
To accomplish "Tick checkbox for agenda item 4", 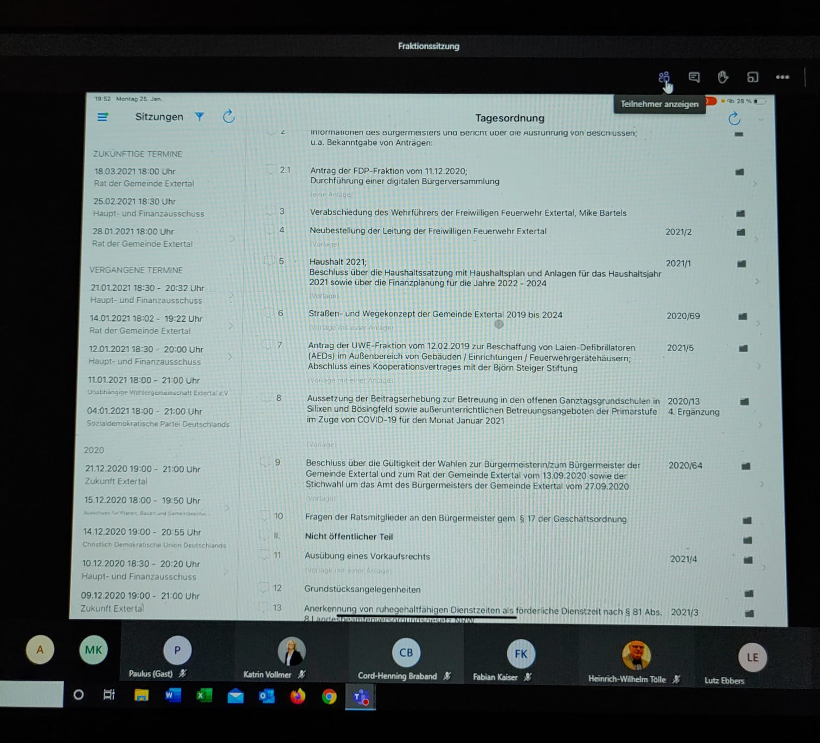I will (269, 229).
